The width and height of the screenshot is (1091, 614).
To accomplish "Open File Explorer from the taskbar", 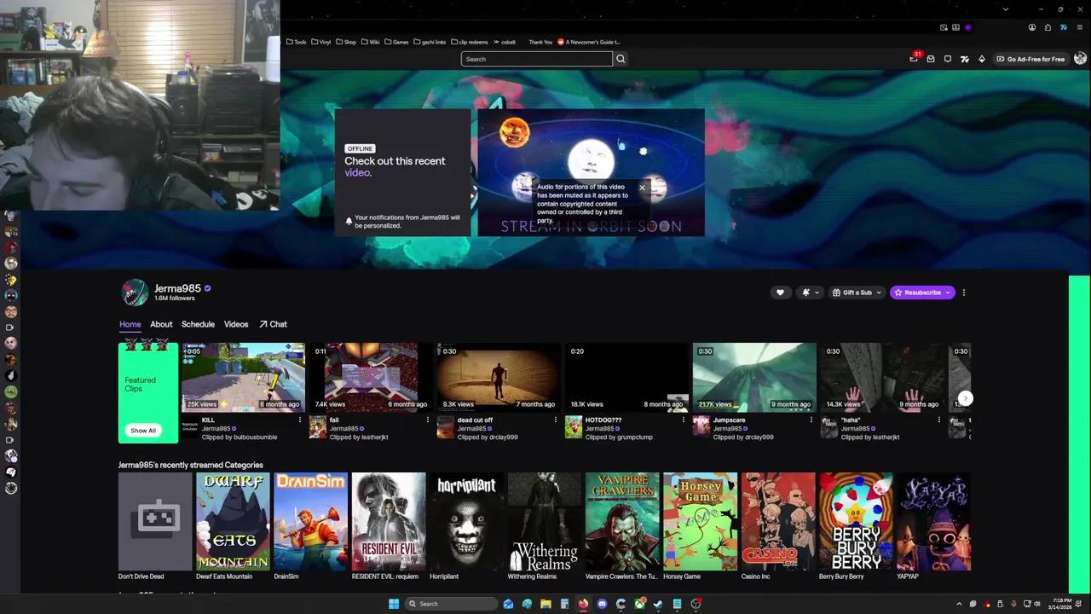I will coord(545,604).
